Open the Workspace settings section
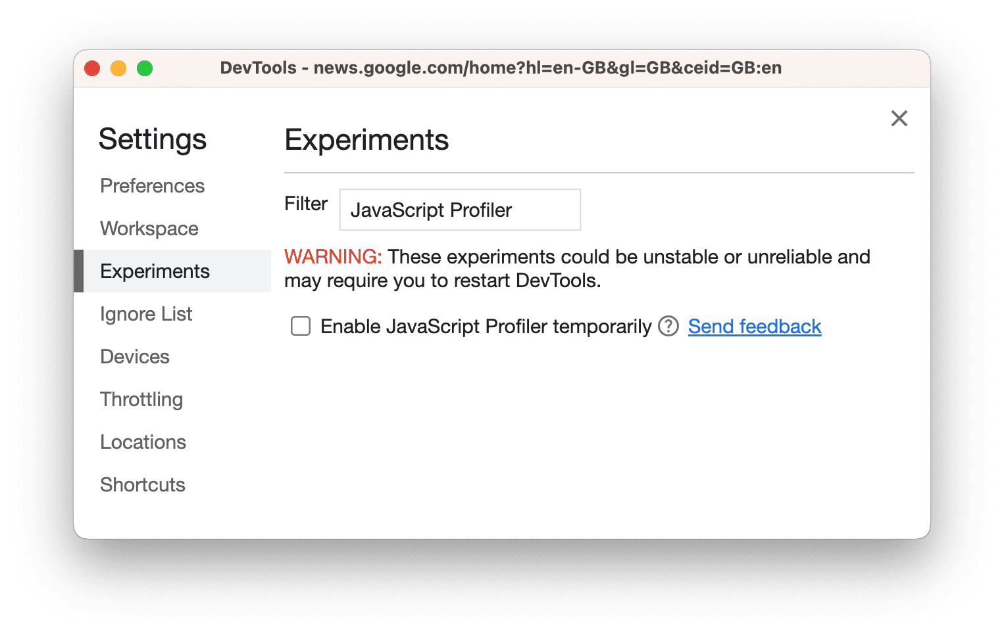 pyautogui.click(x=149, y=229)
